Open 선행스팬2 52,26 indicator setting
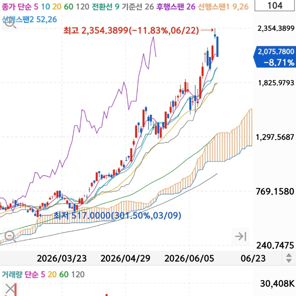Screen dimensions: 296x296 [29, 19]
